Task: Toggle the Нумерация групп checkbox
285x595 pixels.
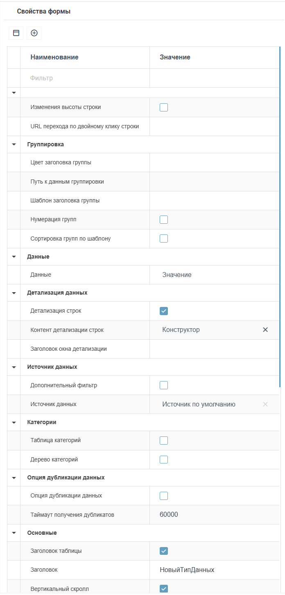Action: (x=164, y=220)
